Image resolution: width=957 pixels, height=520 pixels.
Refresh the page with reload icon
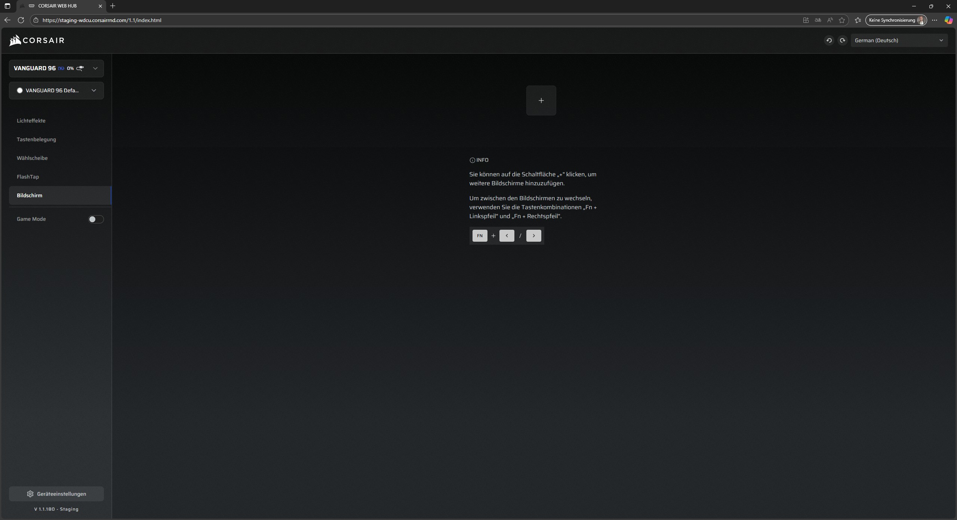21,20
